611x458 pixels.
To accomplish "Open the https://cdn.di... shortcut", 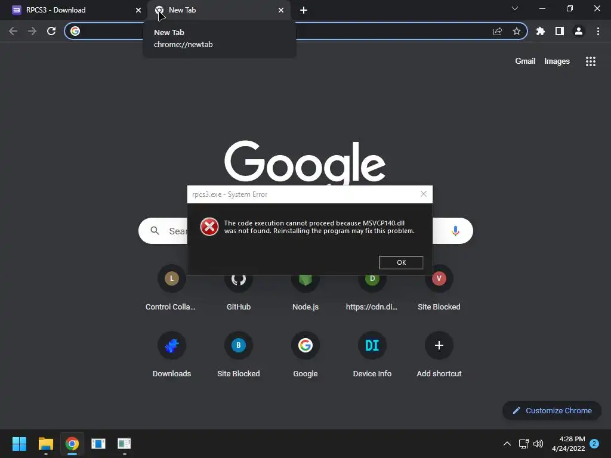I will 372,289.
